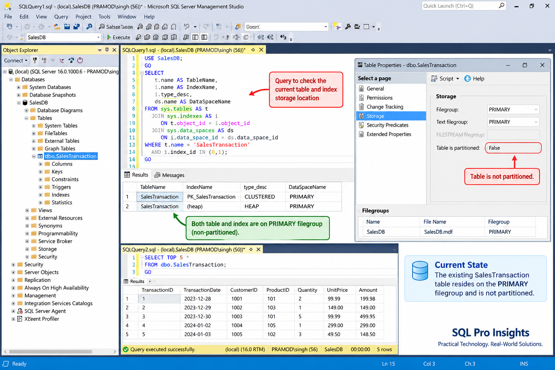Click the Object Explorer horizontal scrollbar
This screenshot has width=555, height=370.
point(51,352)
